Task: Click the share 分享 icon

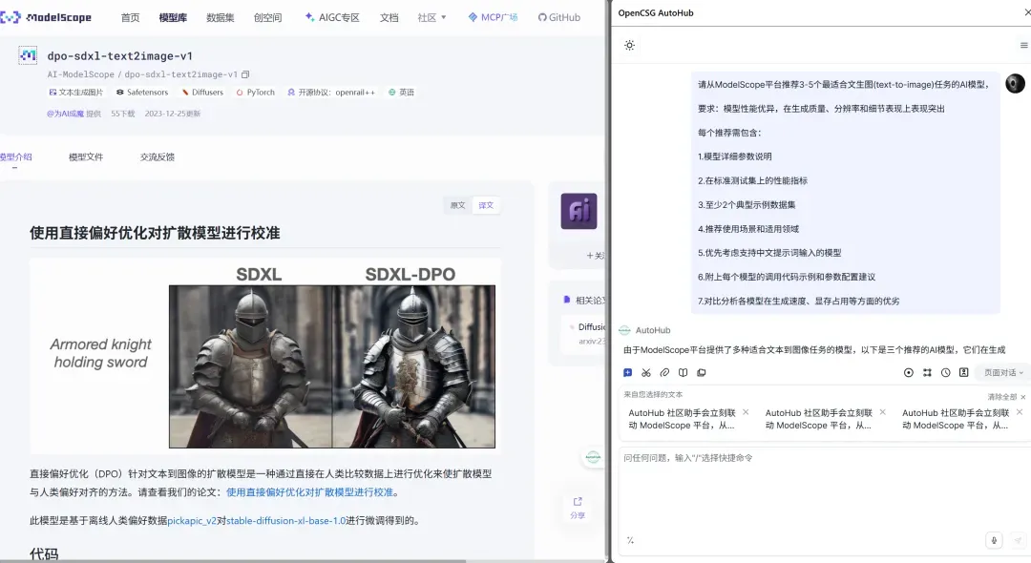Action: (x=578, y=507)
